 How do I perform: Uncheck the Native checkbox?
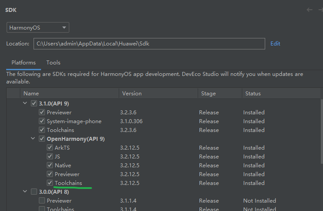[x=50, y=165]
